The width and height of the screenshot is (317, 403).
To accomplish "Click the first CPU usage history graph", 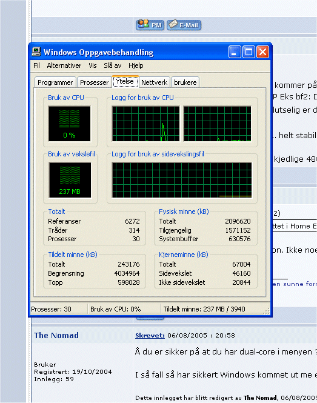I will (146, 124).
